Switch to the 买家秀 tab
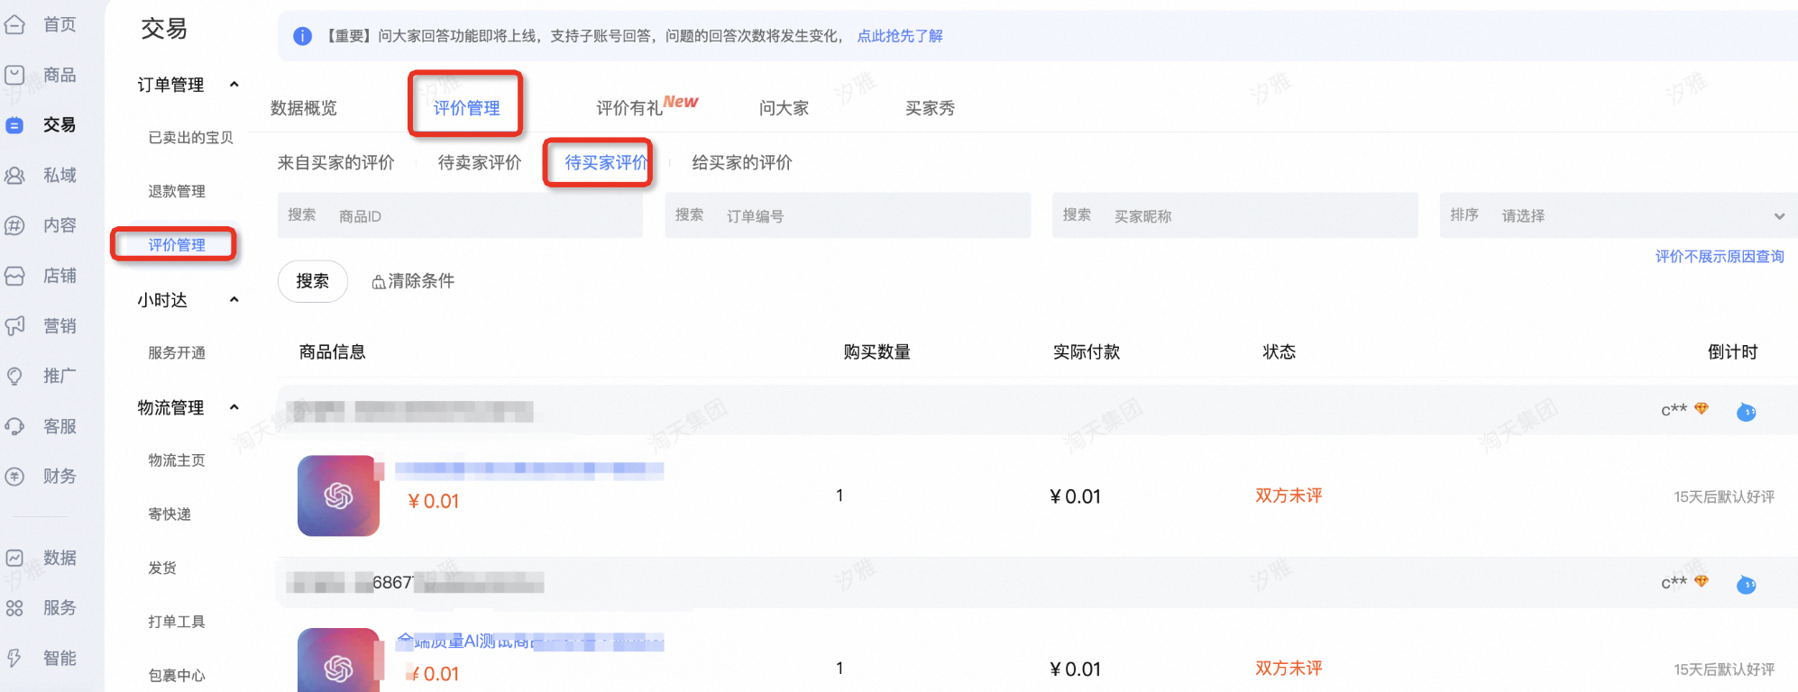 click(930, 108)
